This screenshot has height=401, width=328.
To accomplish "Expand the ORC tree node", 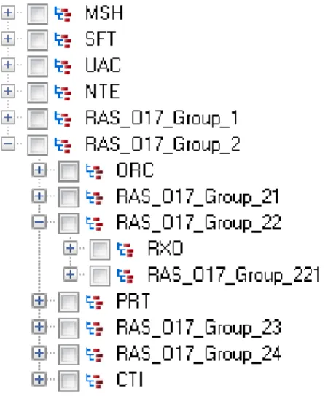I will [39, 170].
